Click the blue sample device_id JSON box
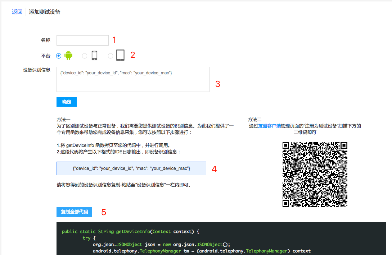 pos(131,168)
